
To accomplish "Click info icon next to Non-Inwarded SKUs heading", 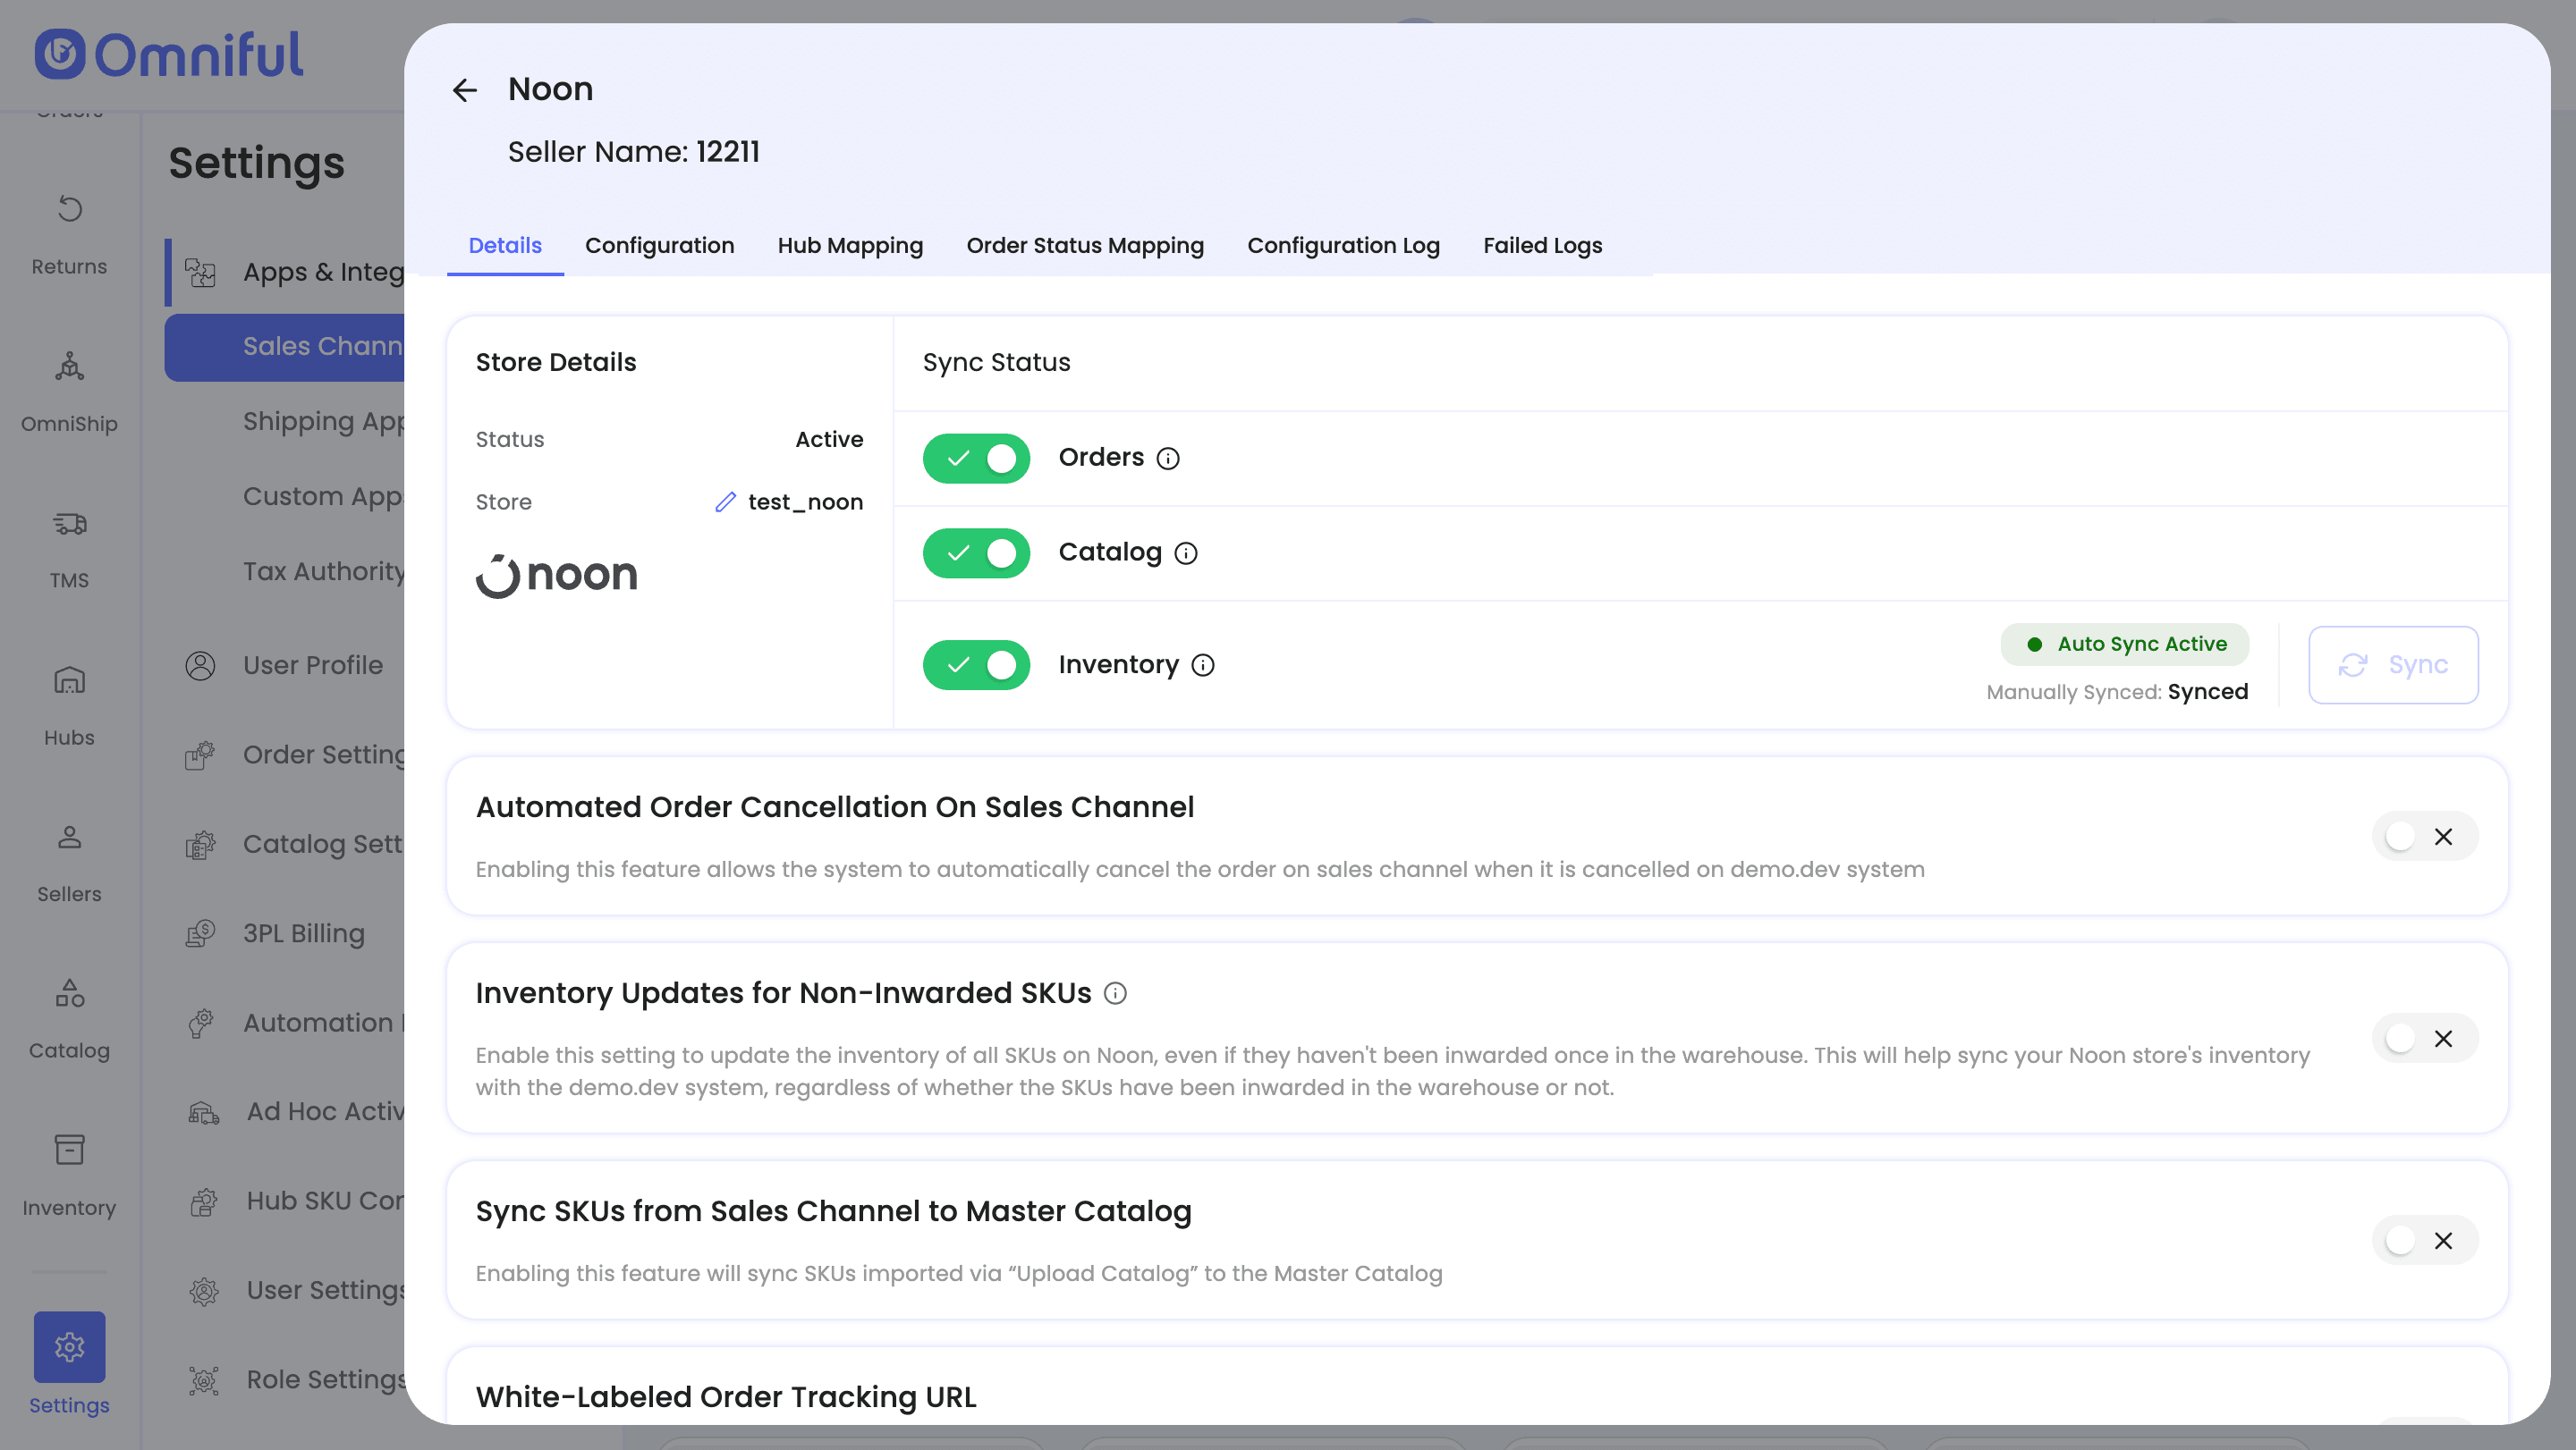I will pyautogui.click(x=1115, y=993).
